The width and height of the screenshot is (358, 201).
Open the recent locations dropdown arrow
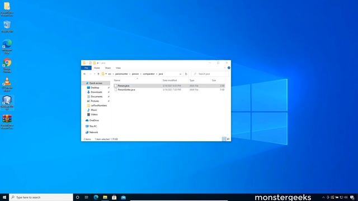(95, 74)
